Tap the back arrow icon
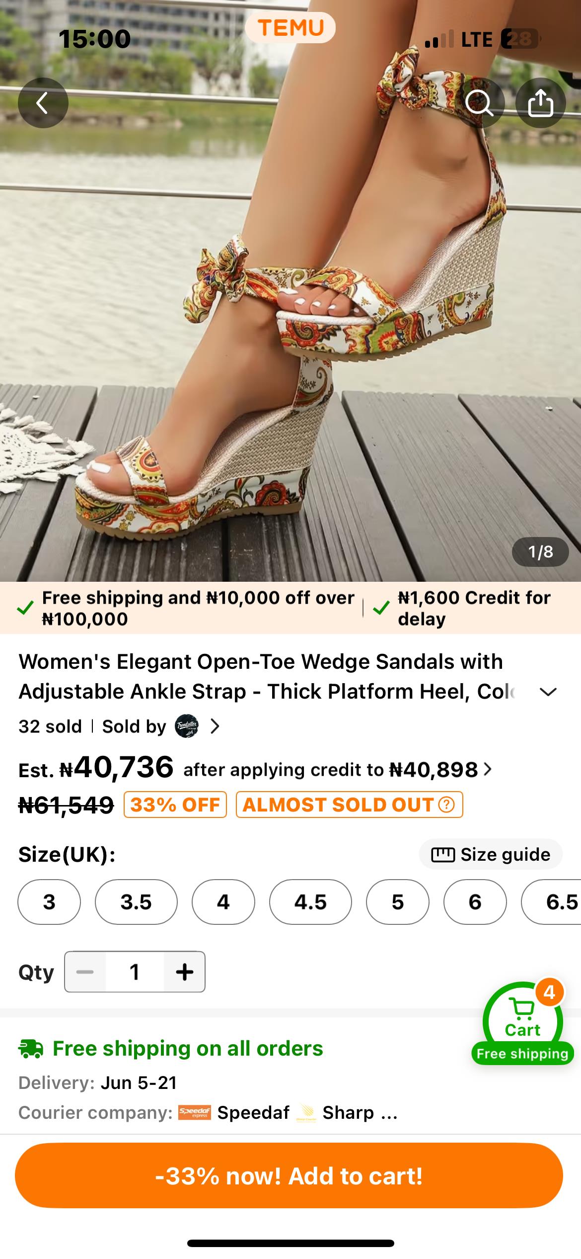Image resolution: width=581 pixels, height=1259 pixels. click(43, 103)
